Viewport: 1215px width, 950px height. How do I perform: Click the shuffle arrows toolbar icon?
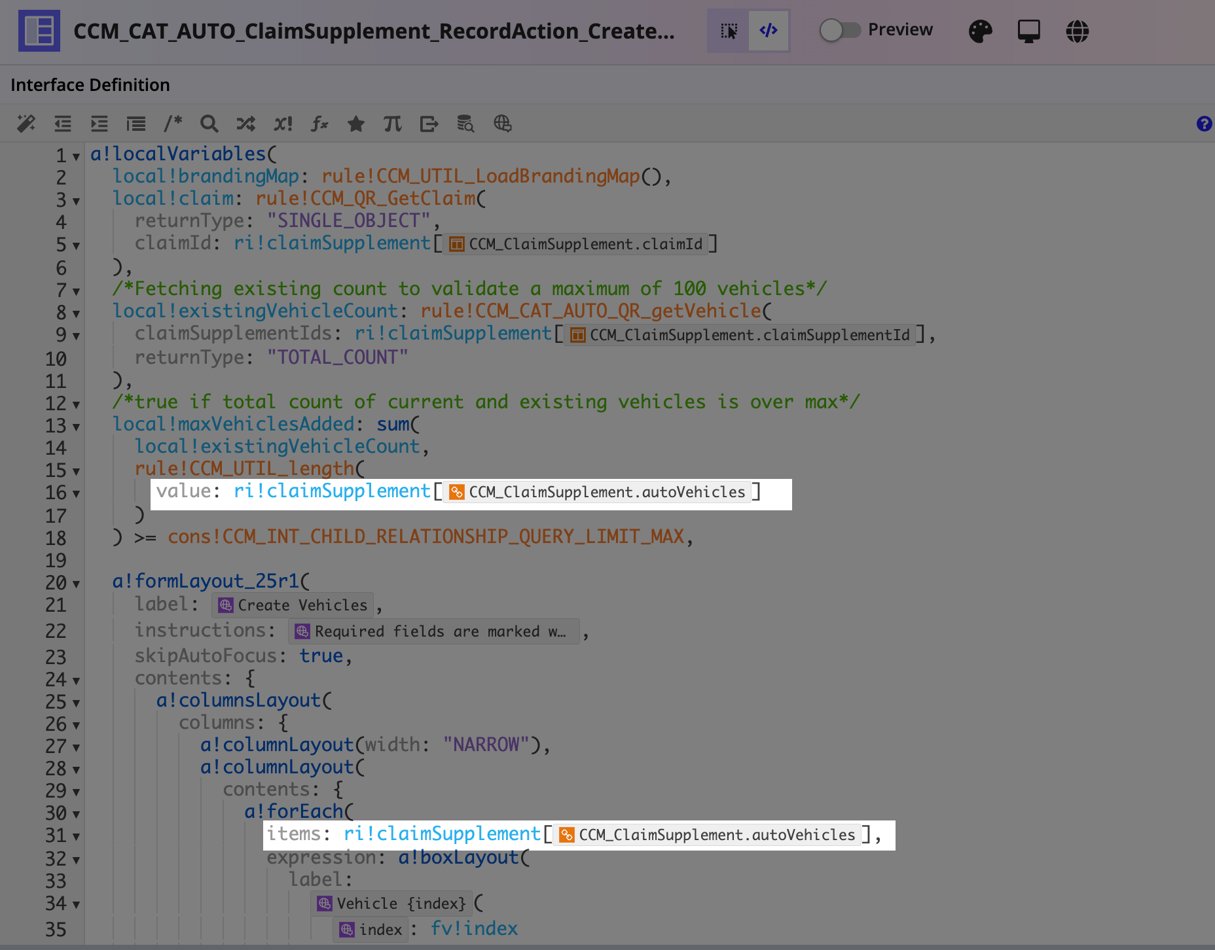(x=246, y=124)
